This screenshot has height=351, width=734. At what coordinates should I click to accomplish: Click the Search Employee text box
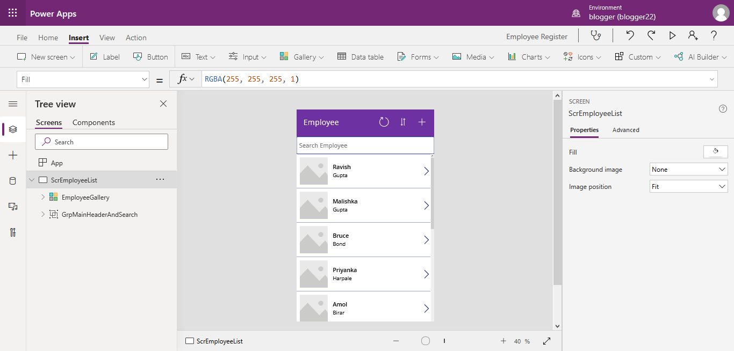[365, 145]
